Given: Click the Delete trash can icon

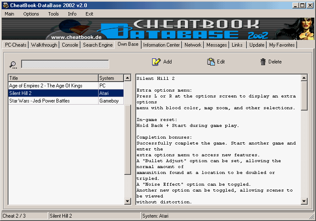Looking at the screenshot, I should [x=263, y=62].
